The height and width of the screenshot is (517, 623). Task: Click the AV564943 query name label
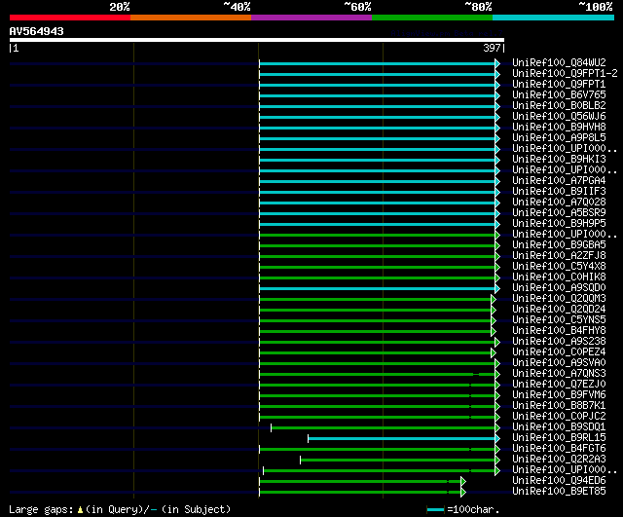(37, 31)
